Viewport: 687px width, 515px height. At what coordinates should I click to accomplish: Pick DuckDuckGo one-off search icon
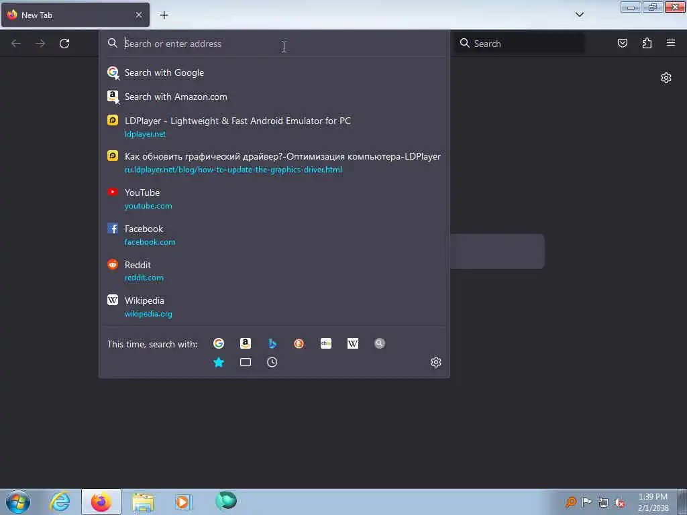click(299, 343)
